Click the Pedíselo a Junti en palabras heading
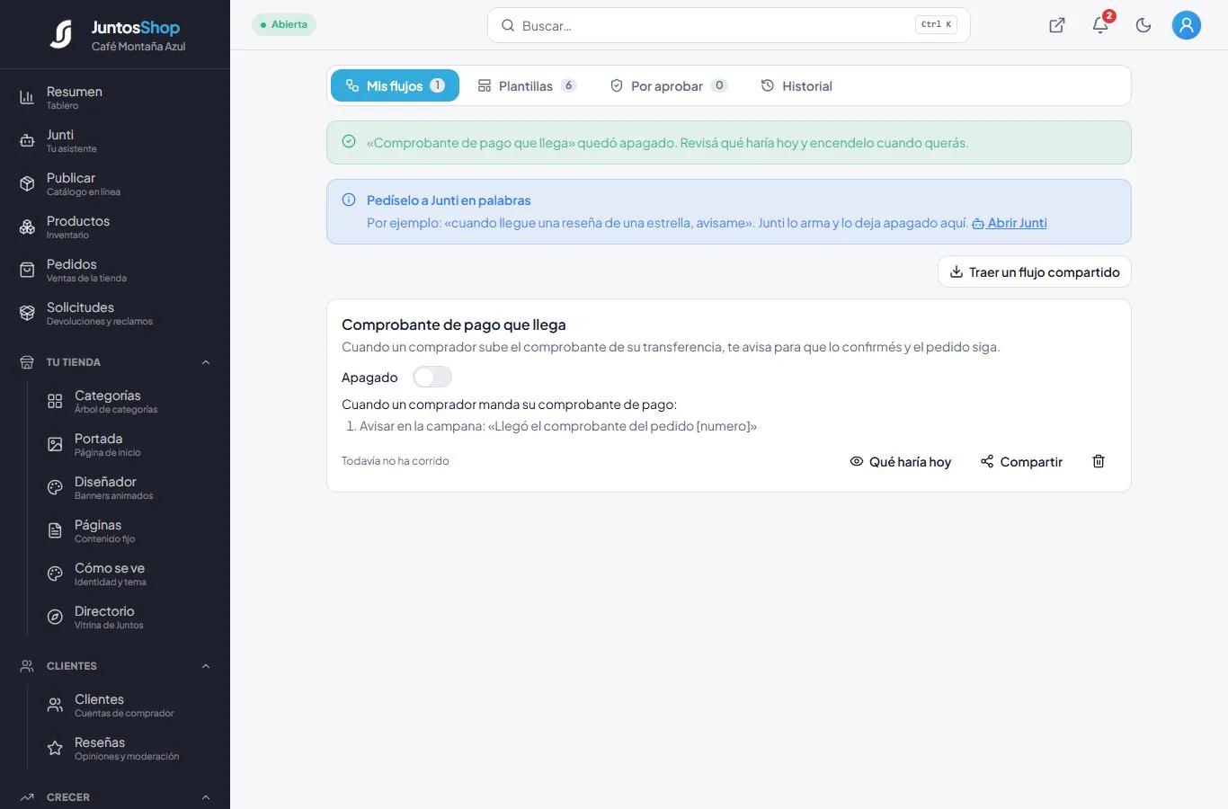This screenshot has height=809, width=1228. (449, 200)
